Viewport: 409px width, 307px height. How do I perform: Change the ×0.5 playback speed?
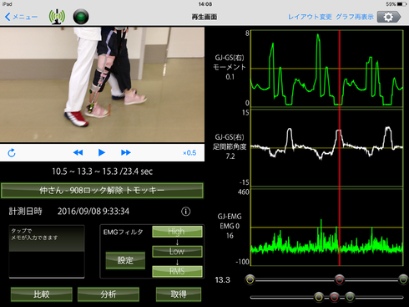(189, 153)
